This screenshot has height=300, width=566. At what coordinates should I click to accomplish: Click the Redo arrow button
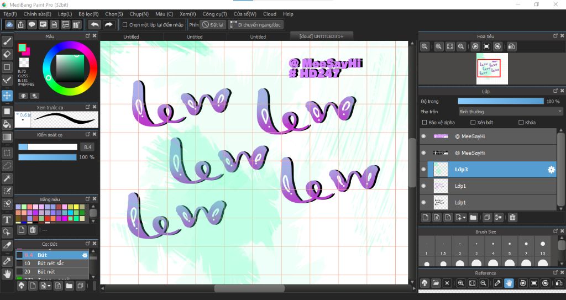coord(108,24)
